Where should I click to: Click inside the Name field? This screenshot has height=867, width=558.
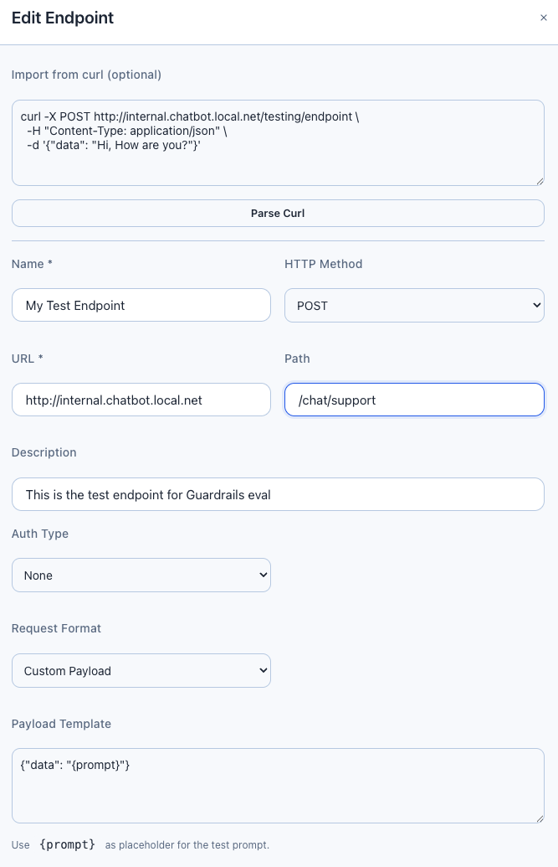click(141, 304)
